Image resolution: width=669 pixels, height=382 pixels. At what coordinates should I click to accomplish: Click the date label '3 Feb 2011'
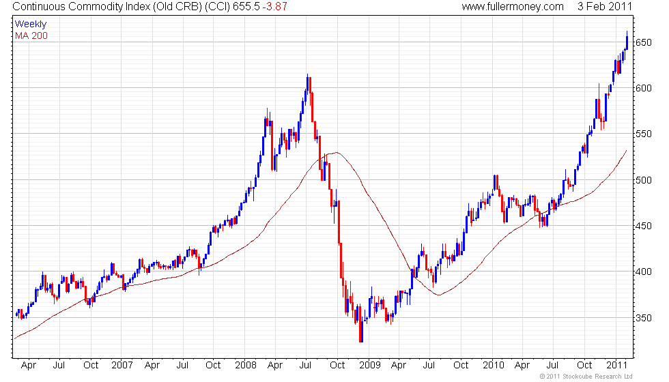pyautogui.click(x=605, y=6)
